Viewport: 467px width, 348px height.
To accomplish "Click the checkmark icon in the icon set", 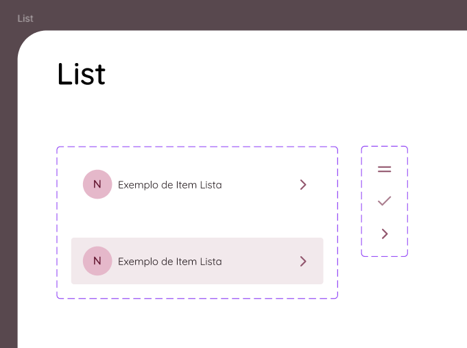I will pos(385,201).
